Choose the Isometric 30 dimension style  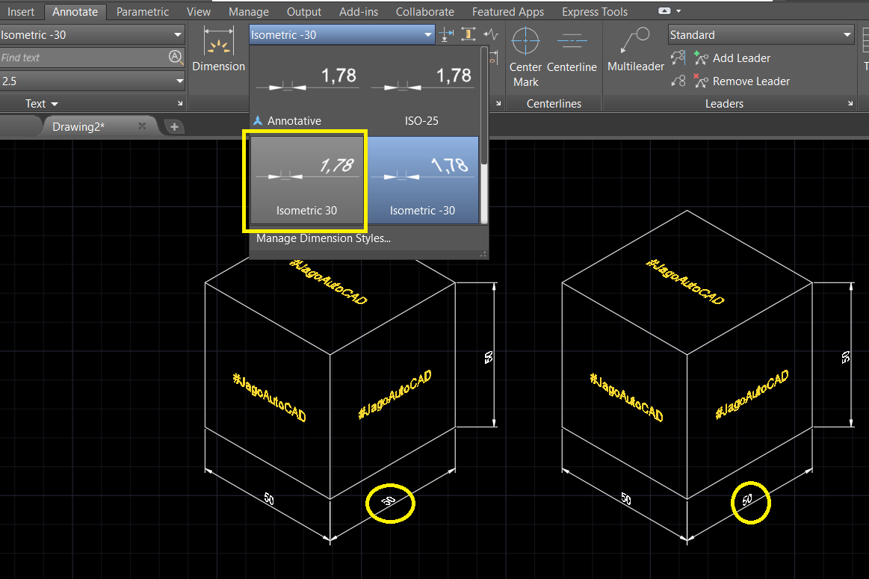tap(307, 180)
